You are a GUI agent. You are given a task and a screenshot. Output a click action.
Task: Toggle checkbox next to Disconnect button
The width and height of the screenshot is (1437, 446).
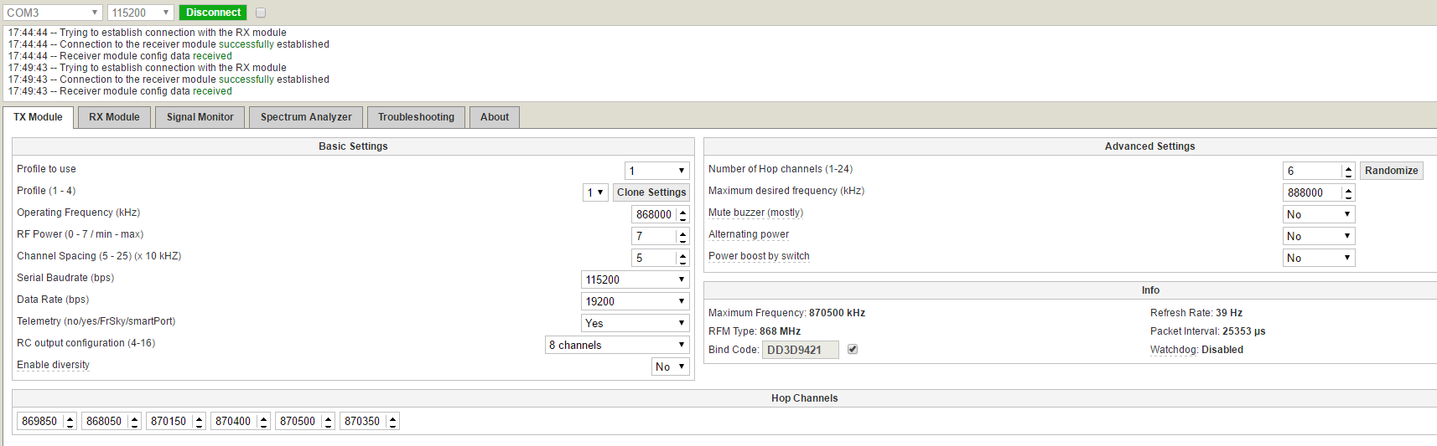coord(261,13)
